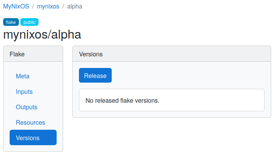
Task: Click the alpha breadcrumb item
Action: coord(75,6)
